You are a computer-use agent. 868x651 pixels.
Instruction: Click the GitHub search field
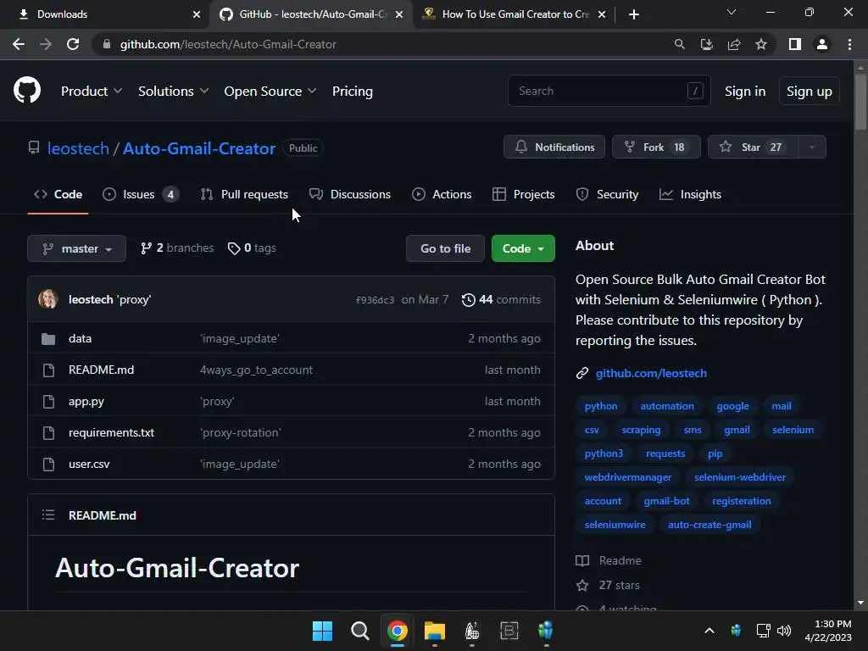pyautogui.click(x=609, y=91)
